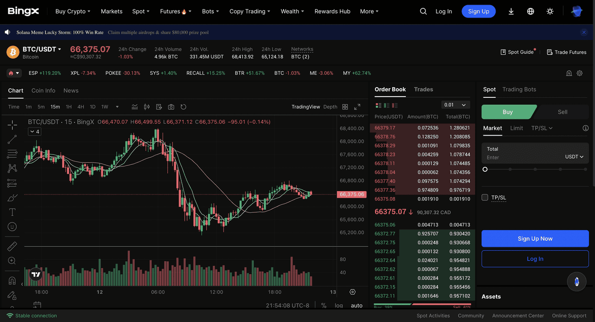Open the chart indicators icon
Screen dimensions: 595x322
(x=134, y=107)
